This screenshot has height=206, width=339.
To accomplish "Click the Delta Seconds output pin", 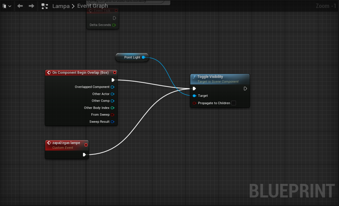I will [x=114, y=25].
